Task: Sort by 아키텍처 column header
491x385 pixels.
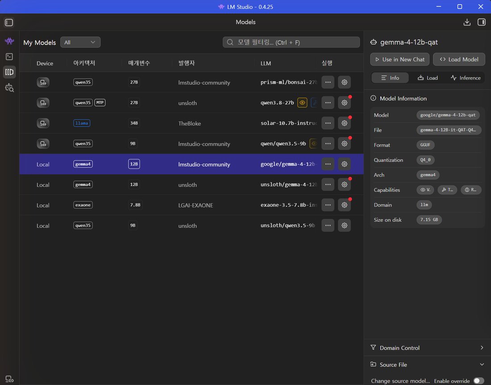Action: pos(84,63)
